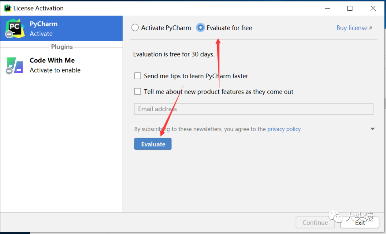
Task: Select the Code With Me plugin
Action: tap(61, 65)
